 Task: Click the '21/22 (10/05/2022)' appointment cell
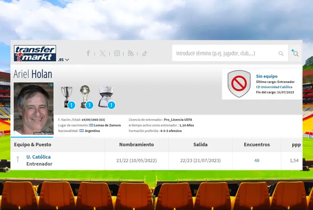[x=137, y=161]
